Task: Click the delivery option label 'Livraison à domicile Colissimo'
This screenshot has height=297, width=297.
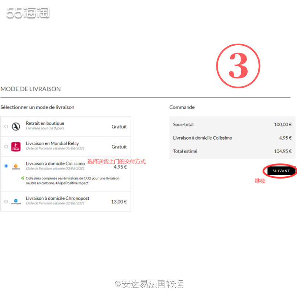Action: coord(55,163)
